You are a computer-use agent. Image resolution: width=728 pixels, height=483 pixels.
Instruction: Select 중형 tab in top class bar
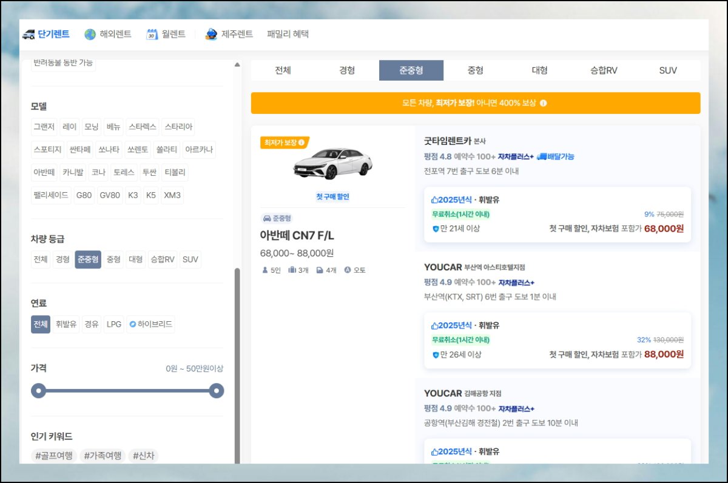(x=476, y=70)
